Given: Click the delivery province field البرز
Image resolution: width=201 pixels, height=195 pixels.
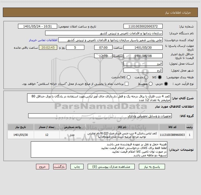Looking at the screenshot, I should coord(143,64).
